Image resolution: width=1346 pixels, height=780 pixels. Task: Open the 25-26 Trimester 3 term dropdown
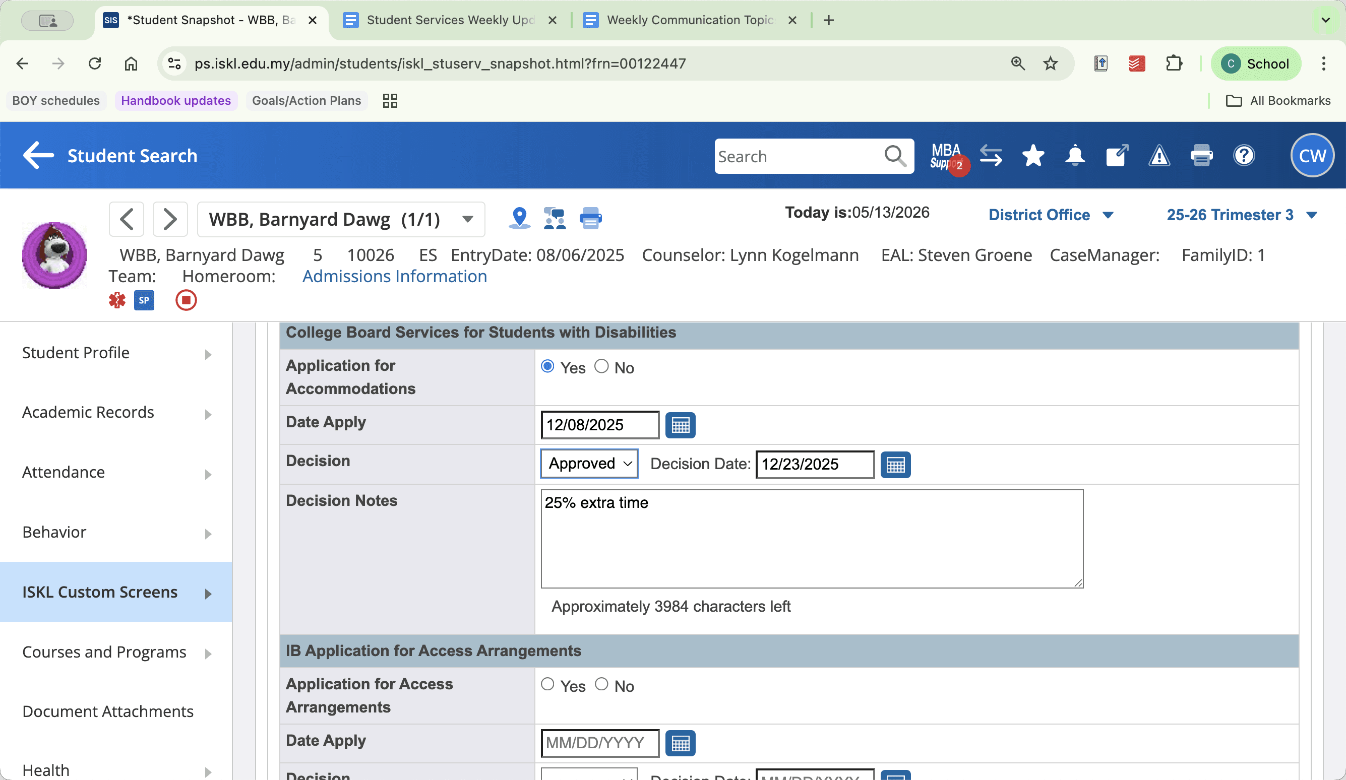click(x=1241, y=215)
